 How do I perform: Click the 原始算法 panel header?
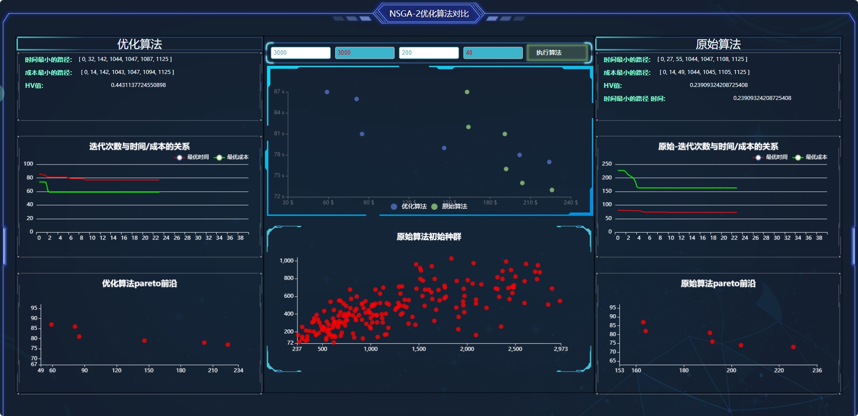click(718, 44)
